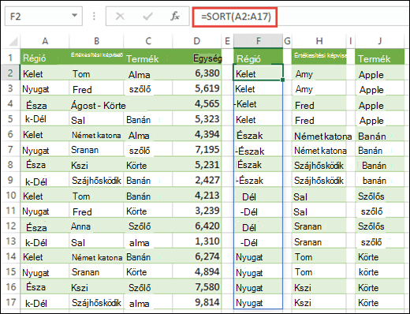Select row 2 header
This screenshot has width=410, height=314.
(10, 73)
